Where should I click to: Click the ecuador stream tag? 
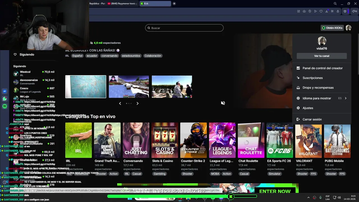pyautogui.click(x=92, y=56)
